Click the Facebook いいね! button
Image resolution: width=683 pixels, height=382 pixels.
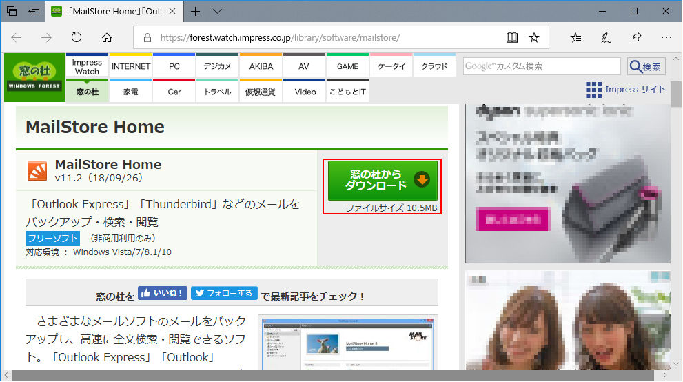click(x=163, y=293)
